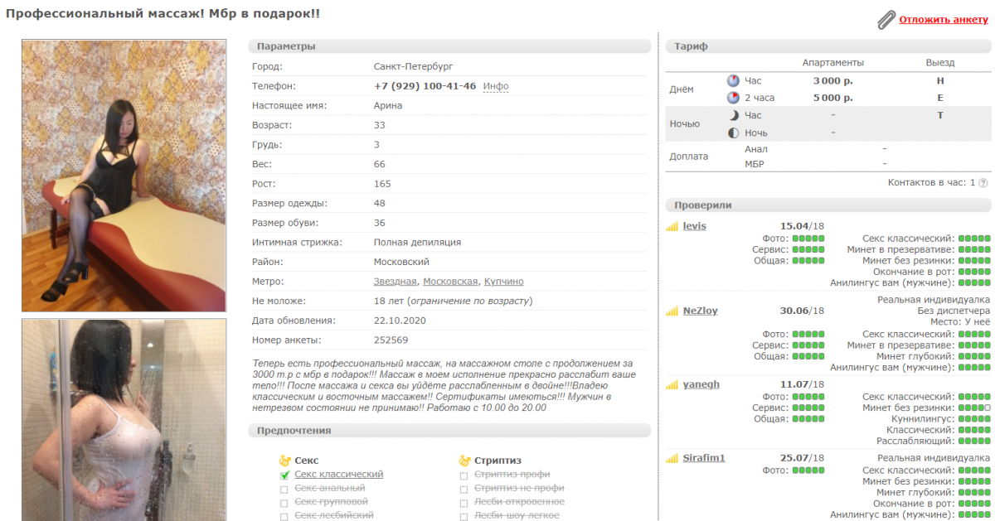Click the daytime one-hour clock icon
The height and width of the screenshot is (521, 995).
pos(733,81)
